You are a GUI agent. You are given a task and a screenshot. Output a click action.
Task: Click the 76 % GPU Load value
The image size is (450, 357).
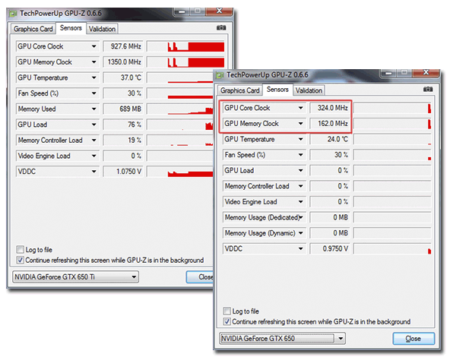pyautogui.click(x=123, y=125)
